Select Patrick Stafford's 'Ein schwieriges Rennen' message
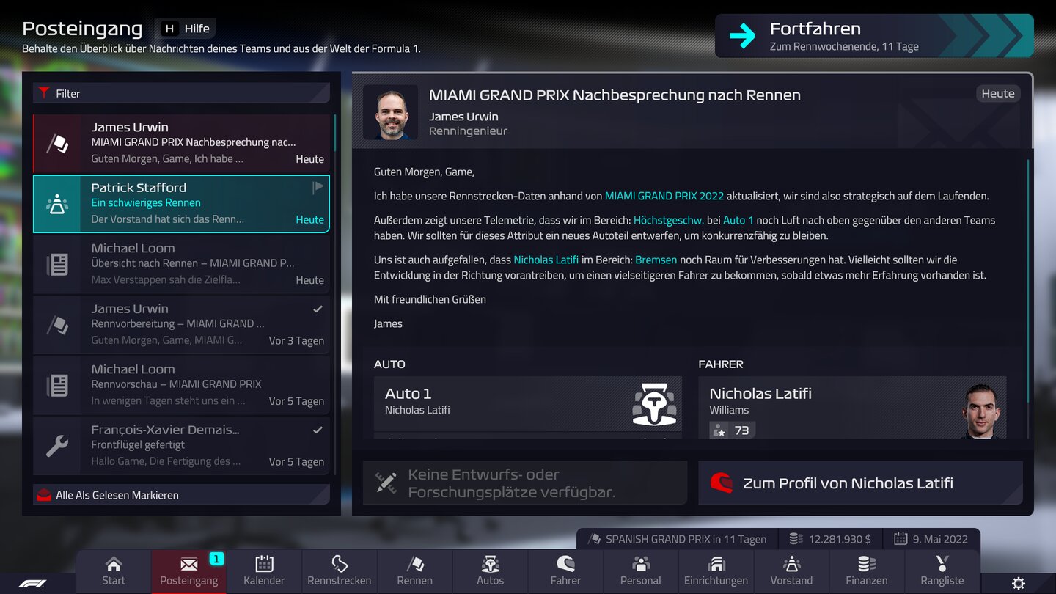Image resolution: width=1056 pixels, height=594 pixels. pyautogui.click(x=181, y=204)
